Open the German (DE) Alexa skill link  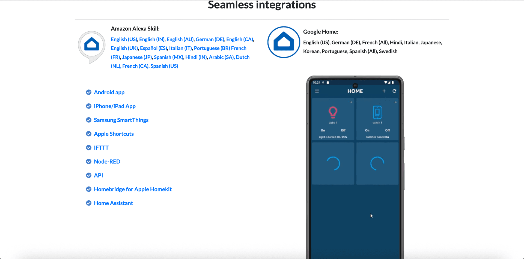[x=210, y=39]
